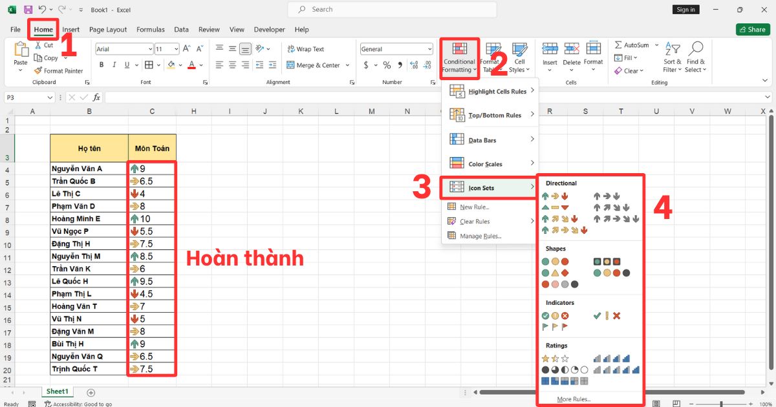The height and width of the screenshot is (407, 776).
Task: Toggle Wrap Text for cells
Action: coord(305,49)
